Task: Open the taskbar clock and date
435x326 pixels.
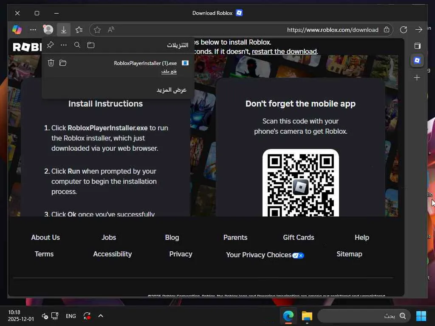Action: [21, 316]
